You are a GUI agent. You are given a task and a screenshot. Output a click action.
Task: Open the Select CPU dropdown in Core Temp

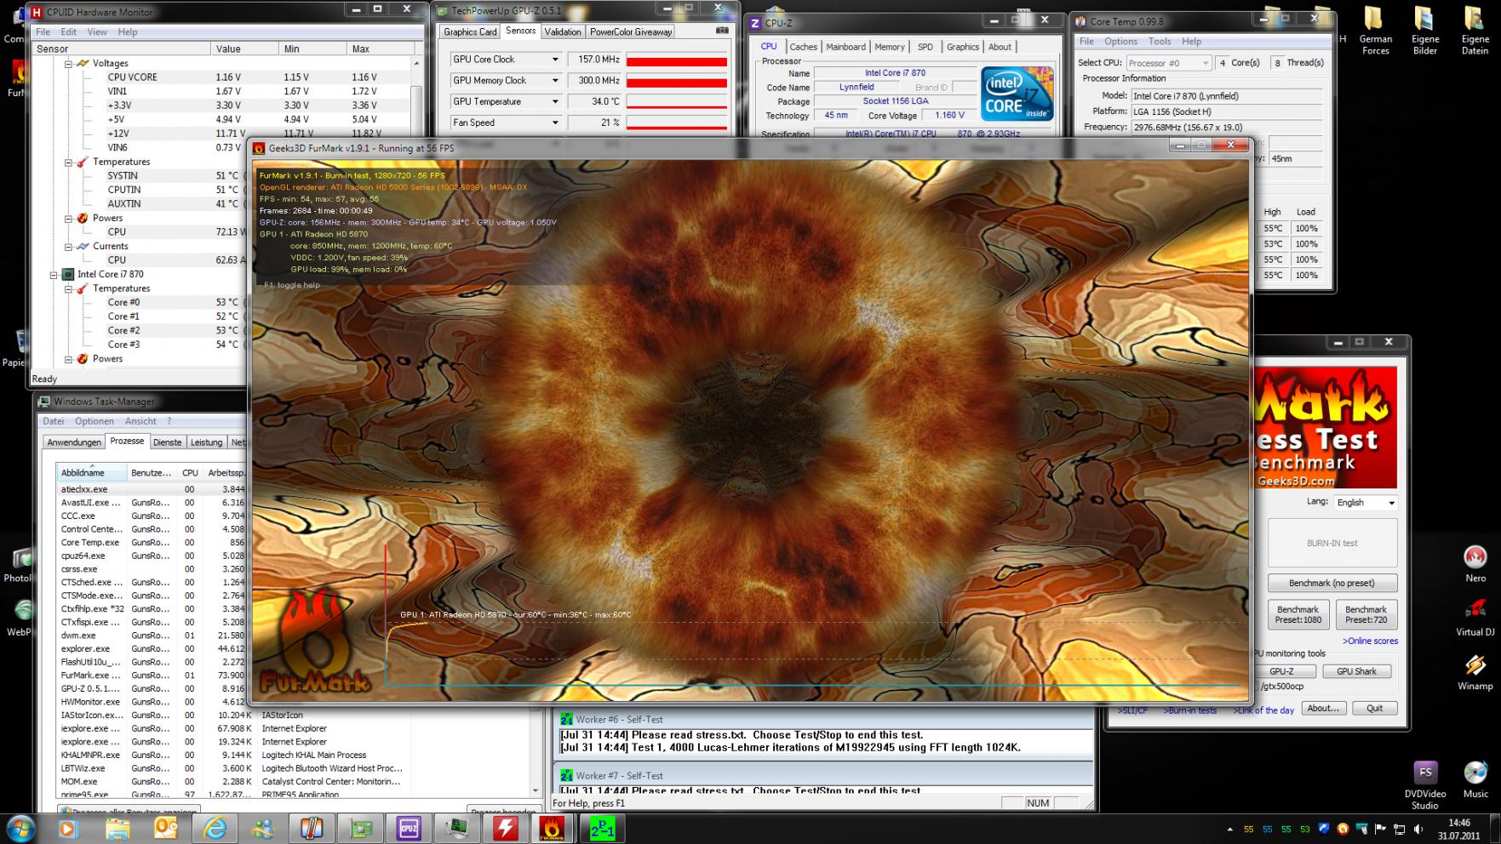1168,63
